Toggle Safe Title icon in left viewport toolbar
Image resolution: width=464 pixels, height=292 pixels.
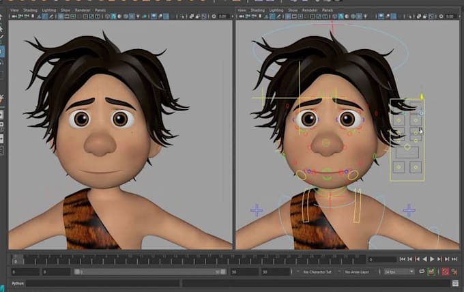pos(98,16)
